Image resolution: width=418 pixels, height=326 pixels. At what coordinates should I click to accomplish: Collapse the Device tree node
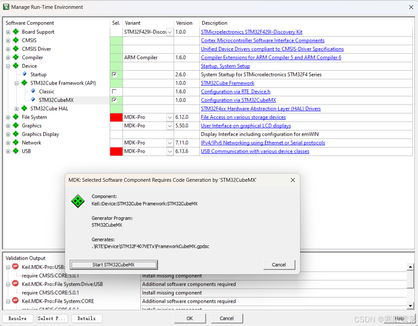[8, 66]
